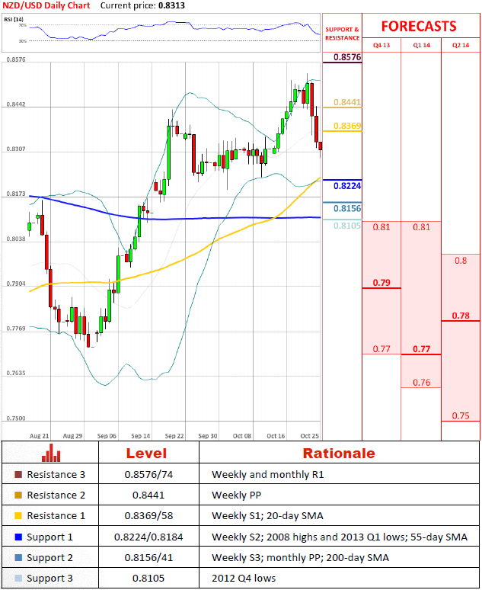Image resolution: width=482 pixels, height=590 pixels.
Task: Click the Sep 22 date on the time axis
Action: pos(174,435)
